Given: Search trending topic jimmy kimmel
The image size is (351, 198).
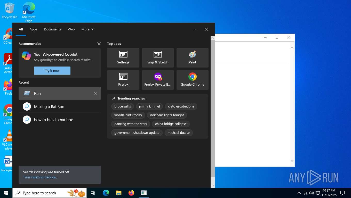Looking at the screenshot, I should point(149,106).
